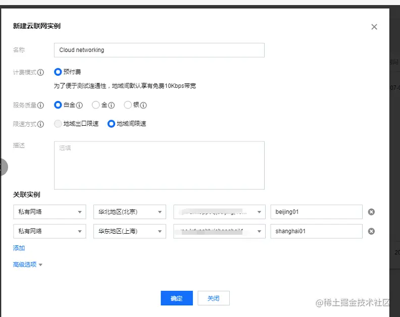This screenshot has height=317, width=400.
Task: Open 私有网络 type dropdown in beijing01 row
Action: click(49, 212)
